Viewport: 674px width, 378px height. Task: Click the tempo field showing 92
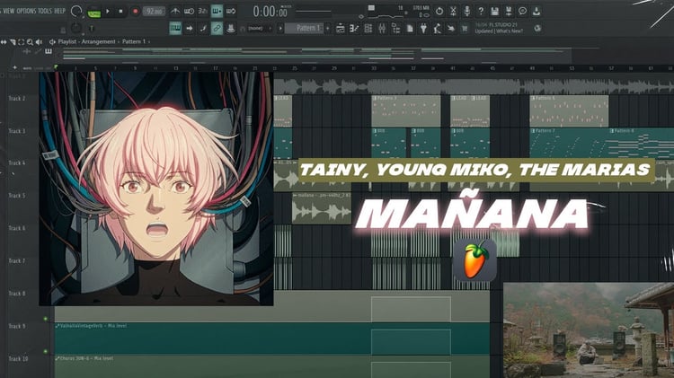coord(154,11)
